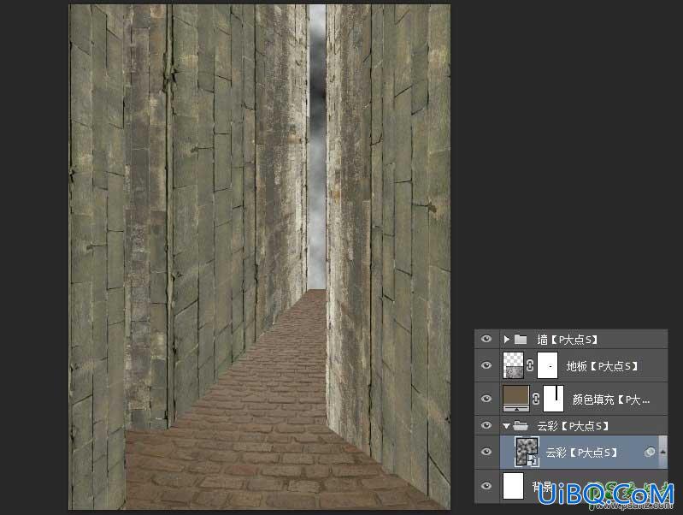Click the link icon on 地板 layer
Image resolution: width=683 pixels, height=515 pixels.
coord(530,365)
